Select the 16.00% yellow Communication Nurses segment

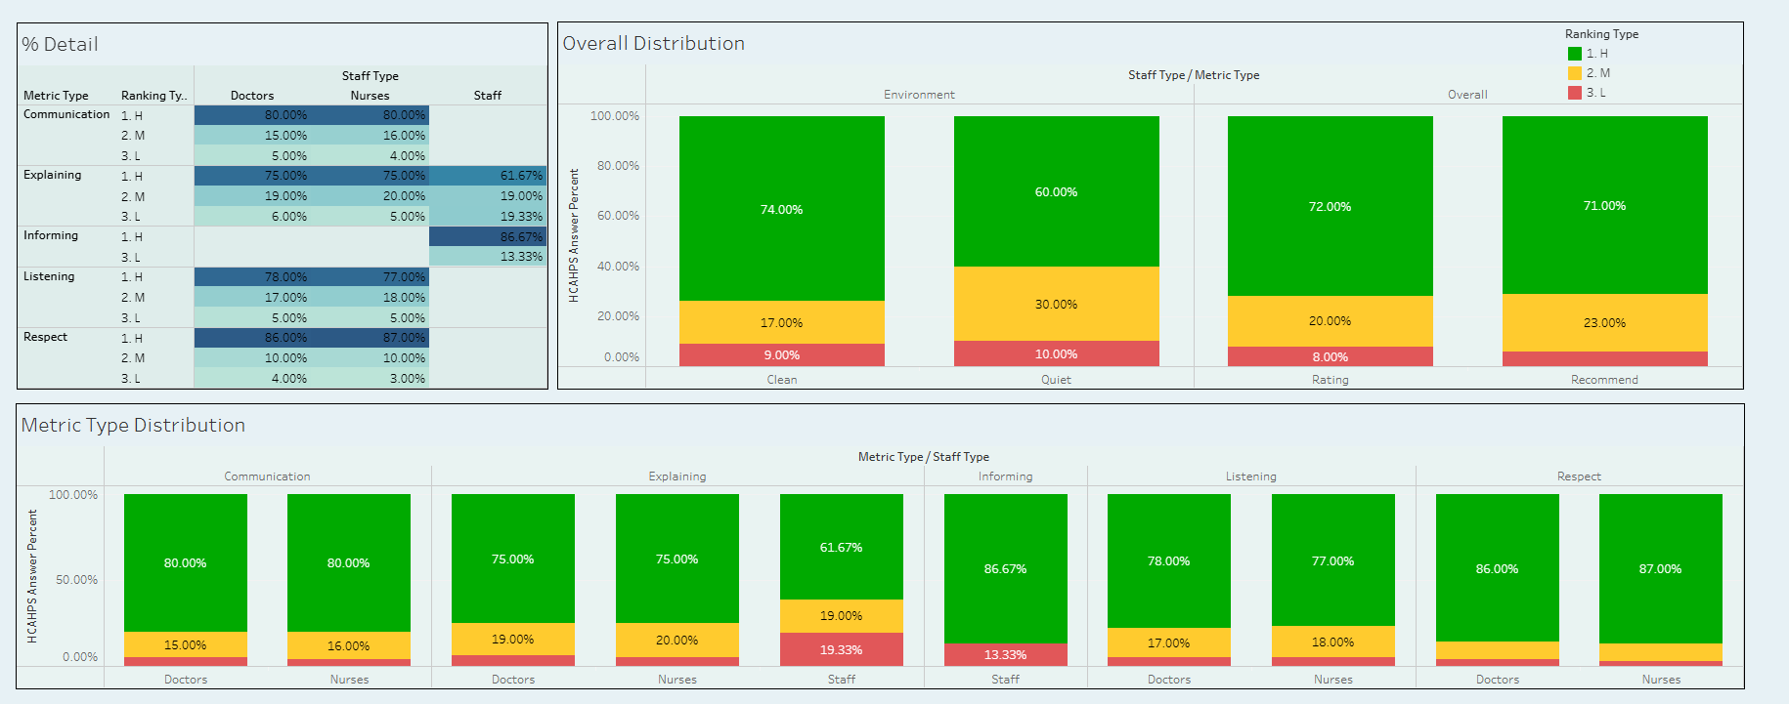[x=349, y=645]
